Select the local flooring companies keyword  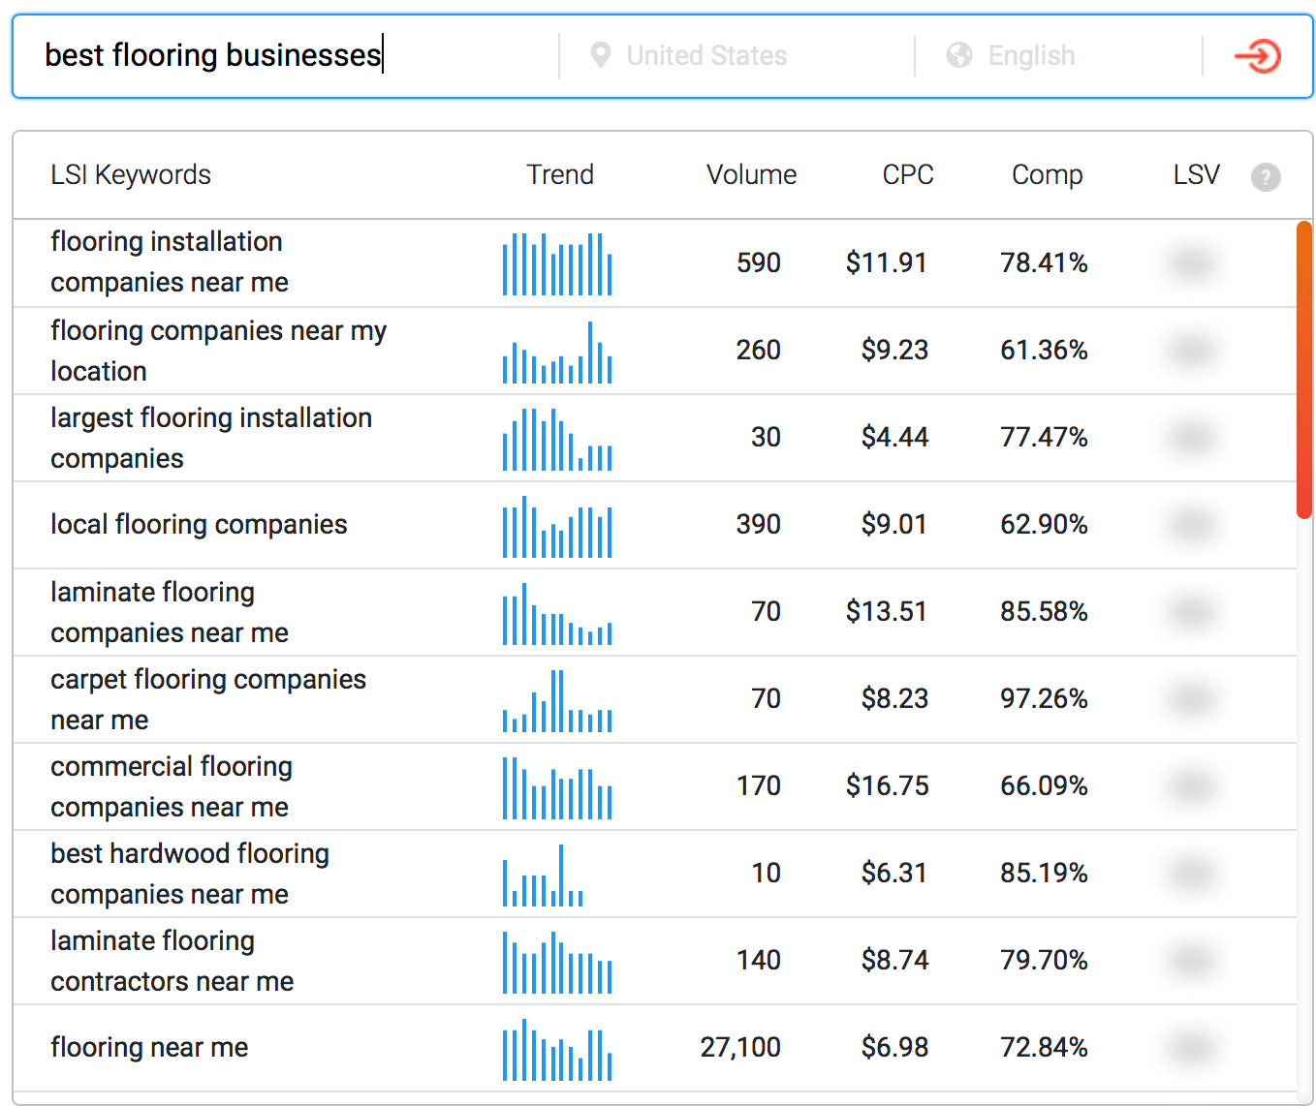[199, 525]
